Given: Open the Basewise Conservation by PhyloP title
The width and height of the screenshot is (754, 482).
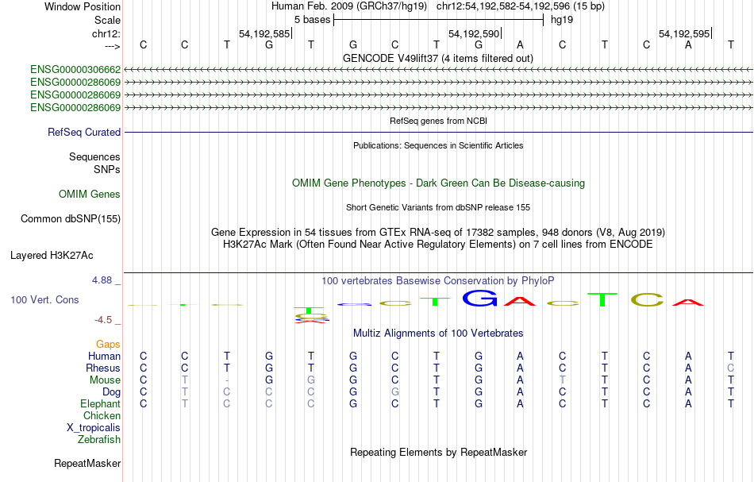Looking at the screenshot, I should pyautogui.click(x=438, y=281).
